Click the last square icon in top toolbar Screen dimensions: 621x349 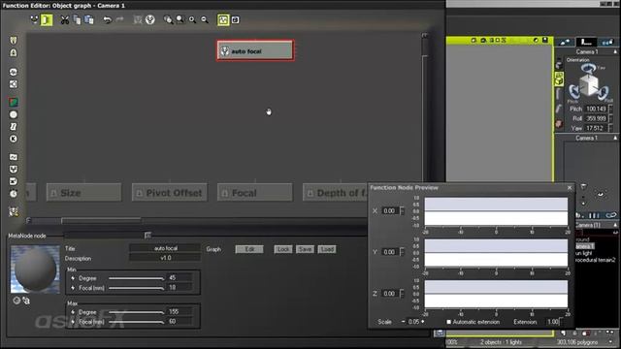click(235, 19)
